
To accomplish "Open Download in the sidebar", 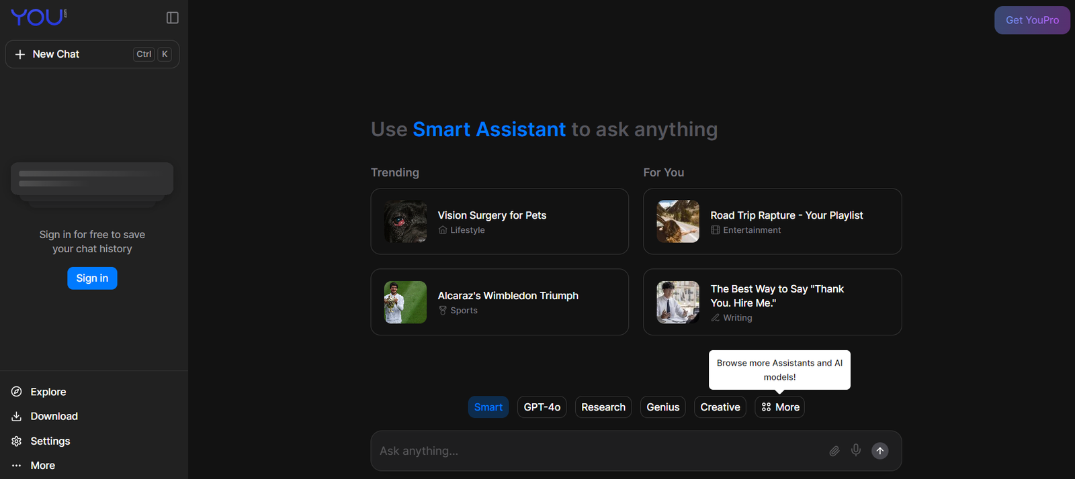I will pyautogui.click(x=54, y=417).
